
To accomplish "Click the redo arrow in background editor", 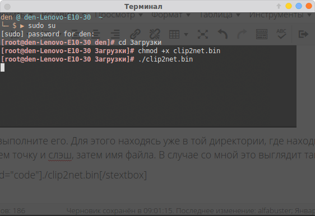I will pos(242,34).
